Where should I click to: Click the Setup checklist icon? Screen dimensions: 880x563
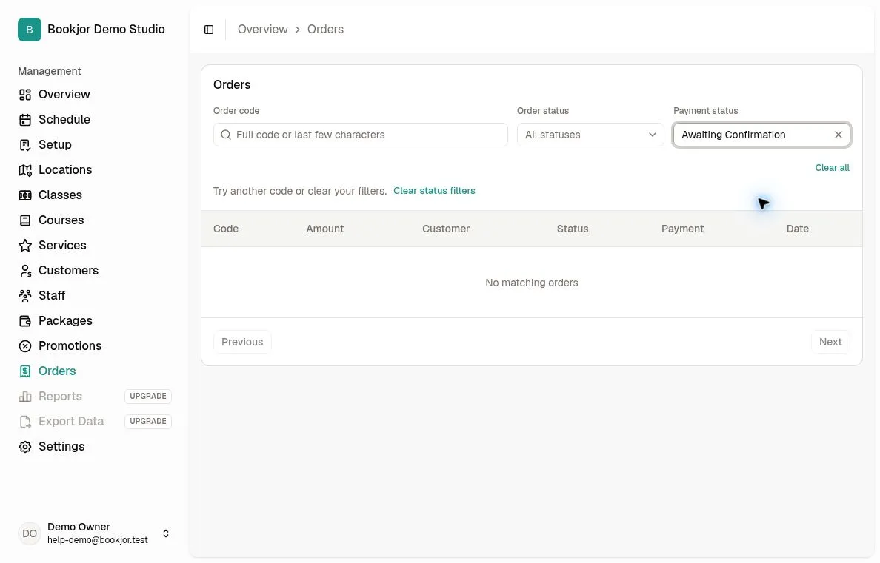click(x=25, y=145)
